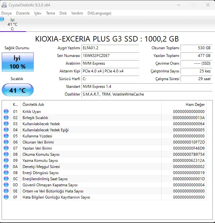Click status circle for Kritik Uyarı row
The width and height of the screenshot is (215, 223).
6,111
